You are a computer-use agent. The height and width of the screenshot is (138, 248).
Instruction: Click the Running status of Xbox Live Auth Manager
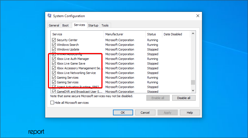tap(152, 59)
